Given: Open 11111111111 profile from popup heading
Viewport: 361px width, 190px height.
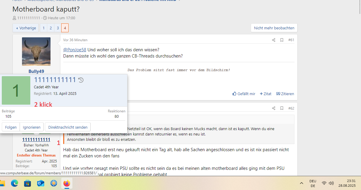Looking at the screenshot, I should [x=55, y=80].
